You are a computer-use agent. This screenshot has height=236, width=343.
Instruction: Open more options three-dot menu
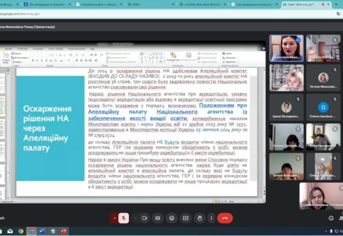(x=212, y=218)
